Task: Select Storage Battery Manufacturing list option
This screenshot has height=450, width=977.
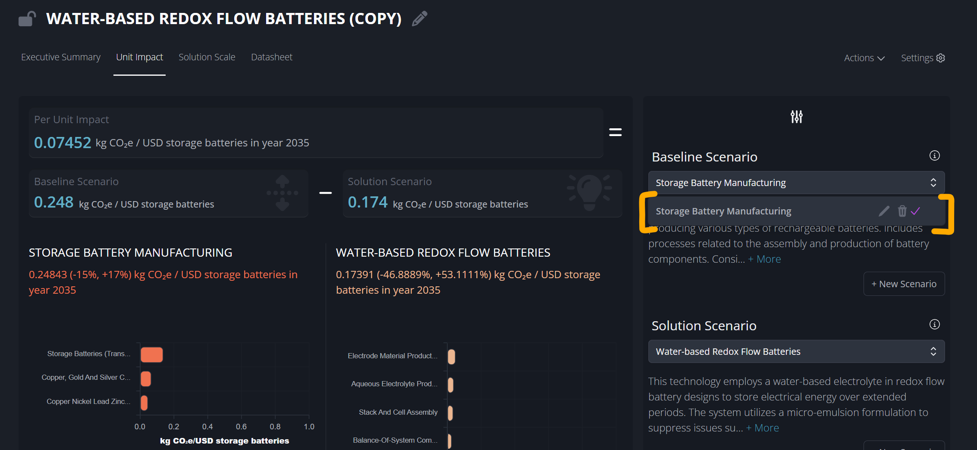Action: 796,211
